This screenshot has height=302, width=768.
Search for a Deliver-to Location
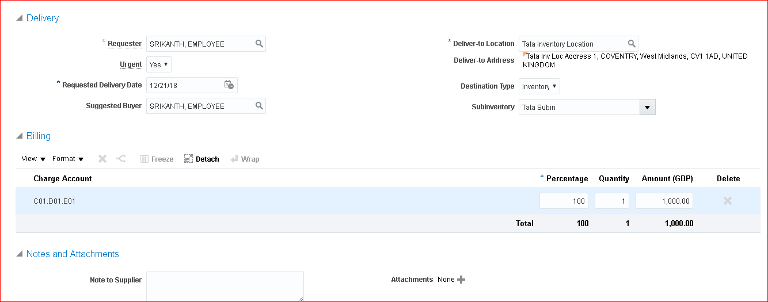tap(632, 44)
